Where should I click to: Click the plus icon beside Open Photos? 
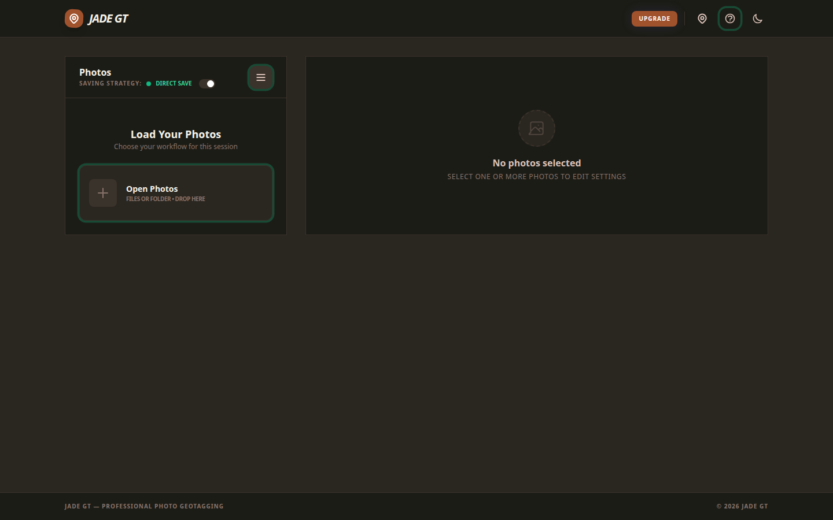(x=103, y=193)
